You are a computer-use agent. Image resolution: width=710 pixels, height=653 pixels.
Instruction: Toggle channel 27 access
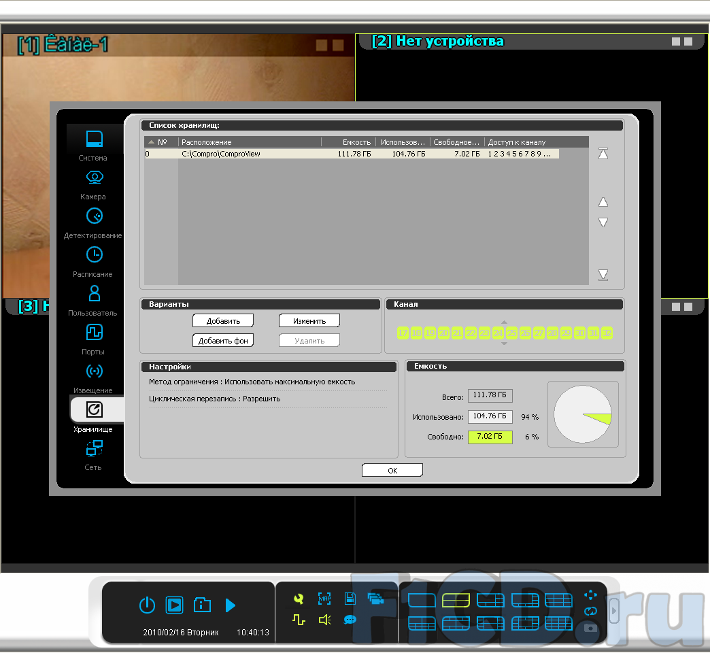click(539, 333)
